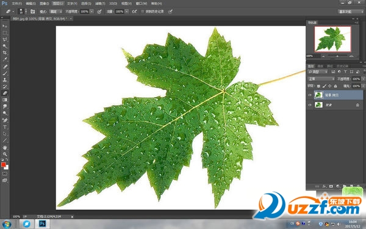Select the Crop tool in the toolbox
The width and height of the screenshot is (366, 229).
click(x=5, y=53)
